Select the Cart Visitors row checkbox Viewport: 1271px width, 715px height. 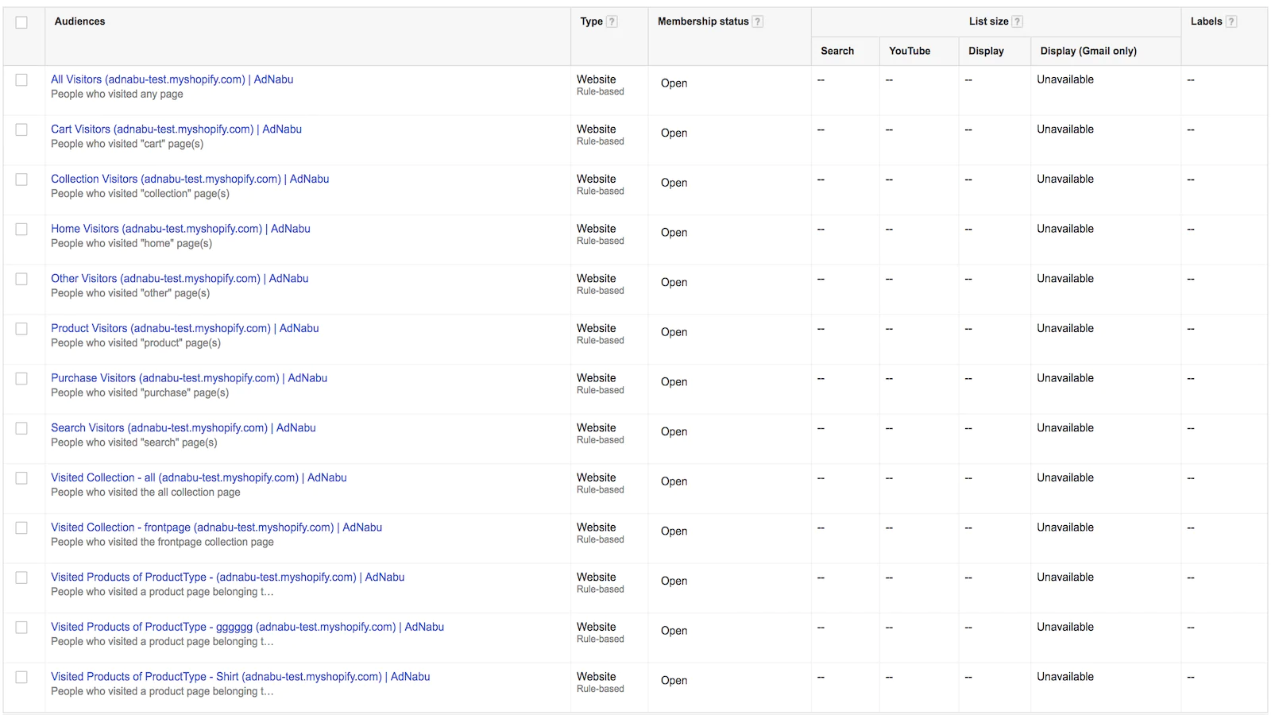pyautogui.click(x=21, y=129)
